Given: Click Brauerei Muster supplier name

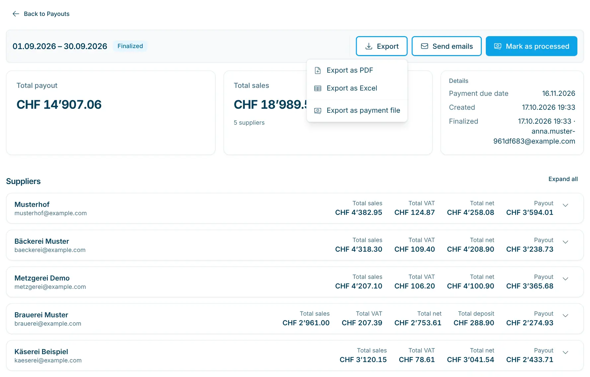Looking at the screenshot, I should 41,315.
